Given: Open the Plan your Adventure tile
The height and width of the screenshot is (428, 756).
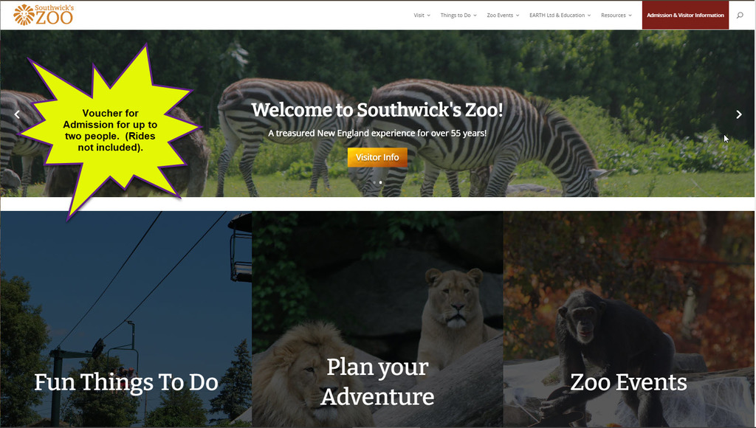Looking at the screenshot, I should [377, 319].
